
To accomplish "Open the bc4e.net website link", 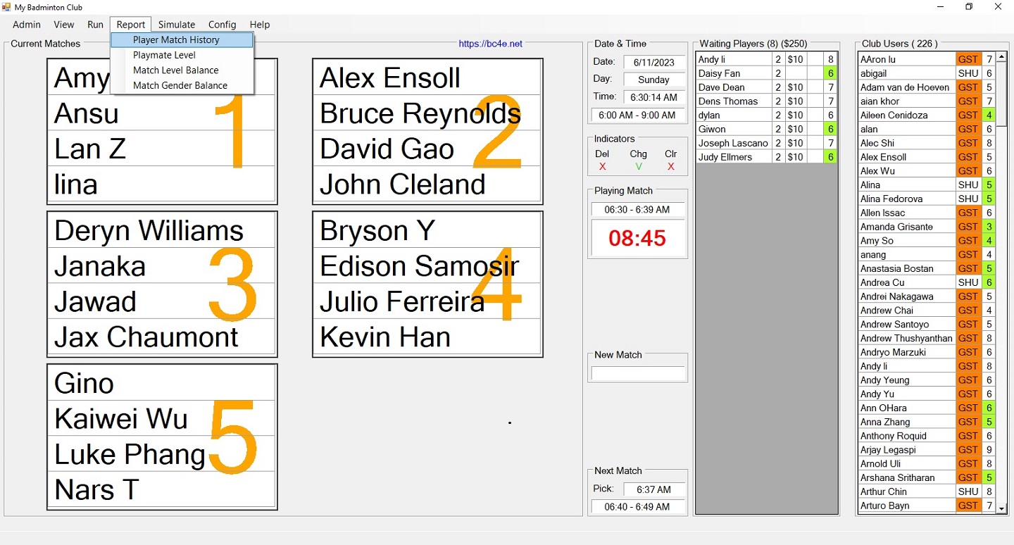I will 490,44.
